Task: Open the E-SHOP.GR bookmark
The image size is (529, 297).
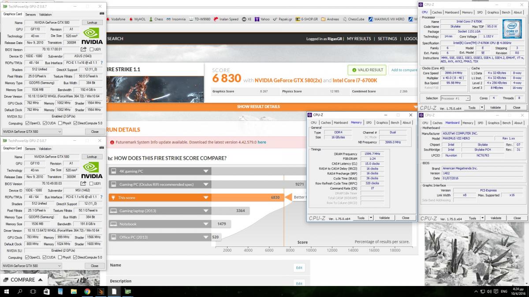Action: click(x=307, y=19)
